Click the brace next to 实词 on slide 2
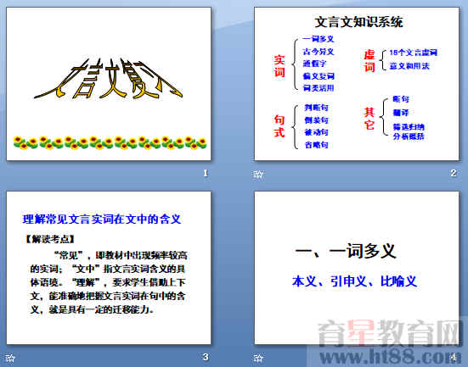This screenshot has width=468, height=367. [x=296, y=64]
